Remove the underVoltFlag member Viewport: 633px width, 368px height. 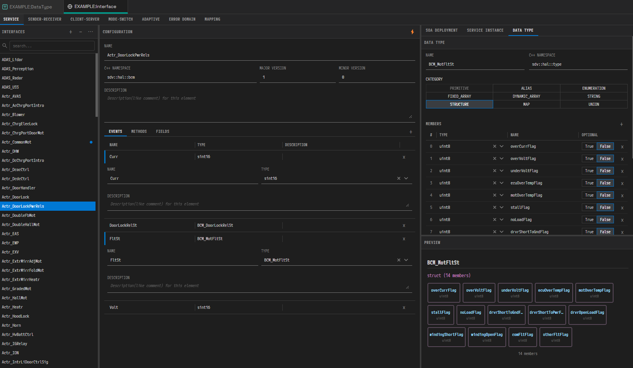coord(622,171)
